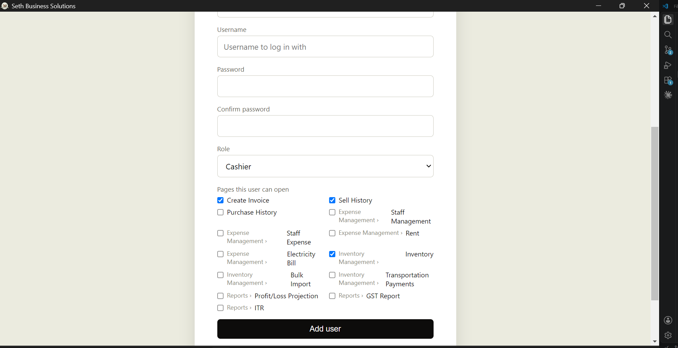This screenshot has width=678, height=348.
Task: Open the starburst icon in the VS Code sidebar
Action: (x=668, y=95)
